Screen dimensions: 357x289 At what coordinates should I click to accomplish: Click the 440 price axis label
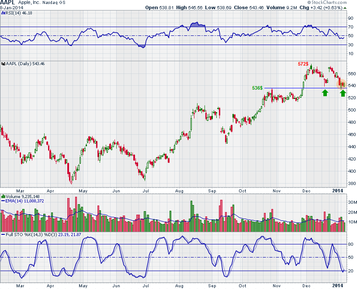(x=352, y=147)
